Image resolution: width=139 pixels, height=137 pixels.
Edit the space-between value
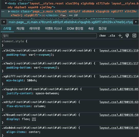(x=47, y=93)
